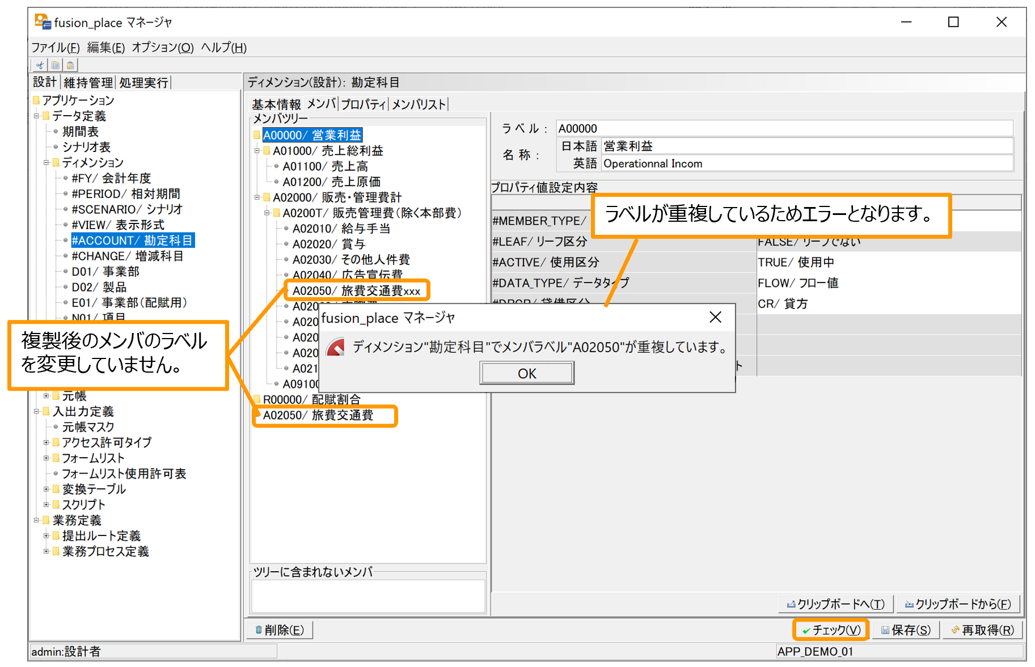Select member A02030/ その他人件費
Viewport: 1035px width, 667px height.
(351, 260)
